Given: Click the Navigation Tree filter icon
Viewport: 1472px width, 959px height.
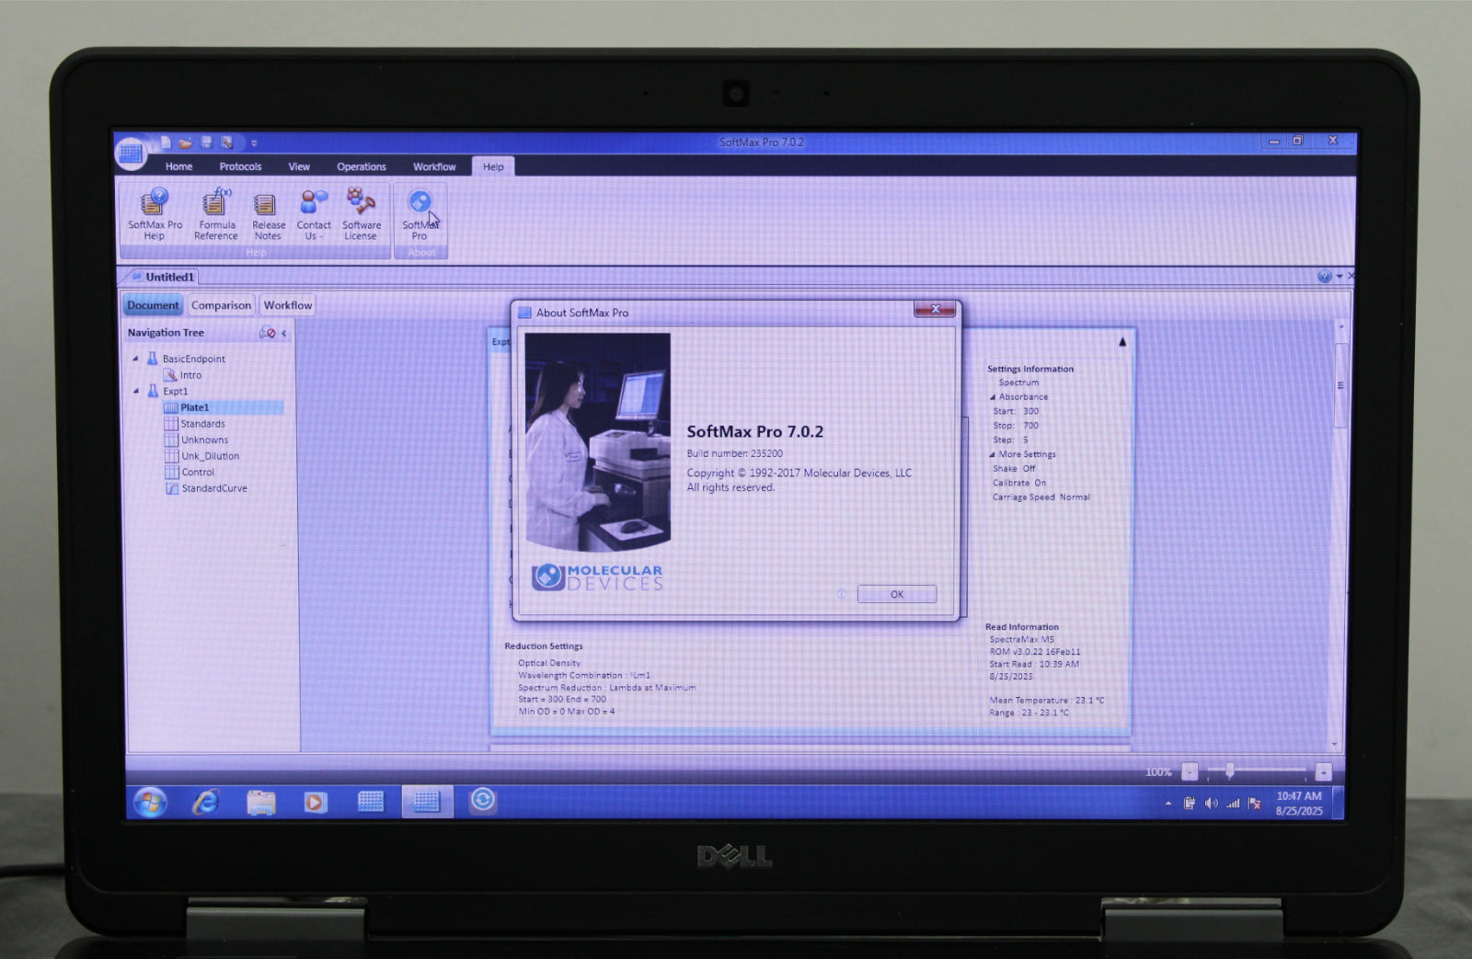Looking at the screenshot, I should tap(268, 333).
